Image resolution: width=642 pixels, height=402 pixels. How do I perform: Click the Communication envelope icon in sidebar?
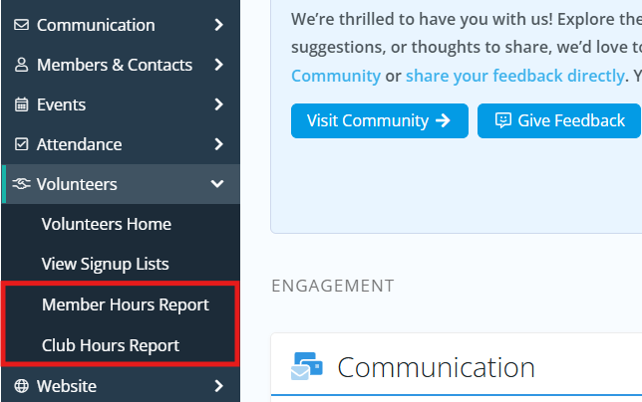(x=21, y=25)
